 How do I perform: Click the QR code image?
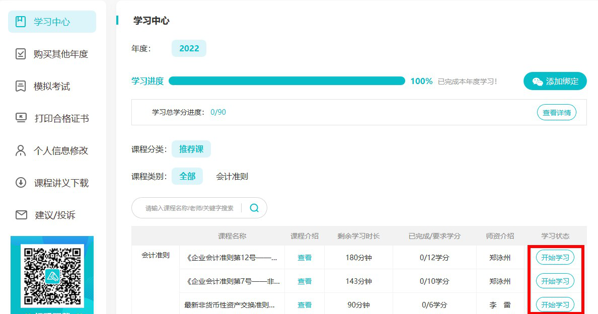[x=52, y=275]
